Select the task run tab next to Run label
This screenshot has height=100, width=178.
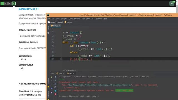pos(60,73)
